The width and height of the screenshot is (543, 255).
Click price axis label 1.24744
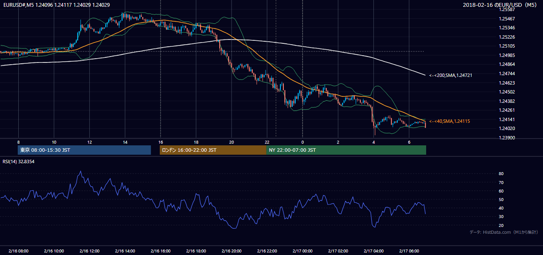coord(507,74)
